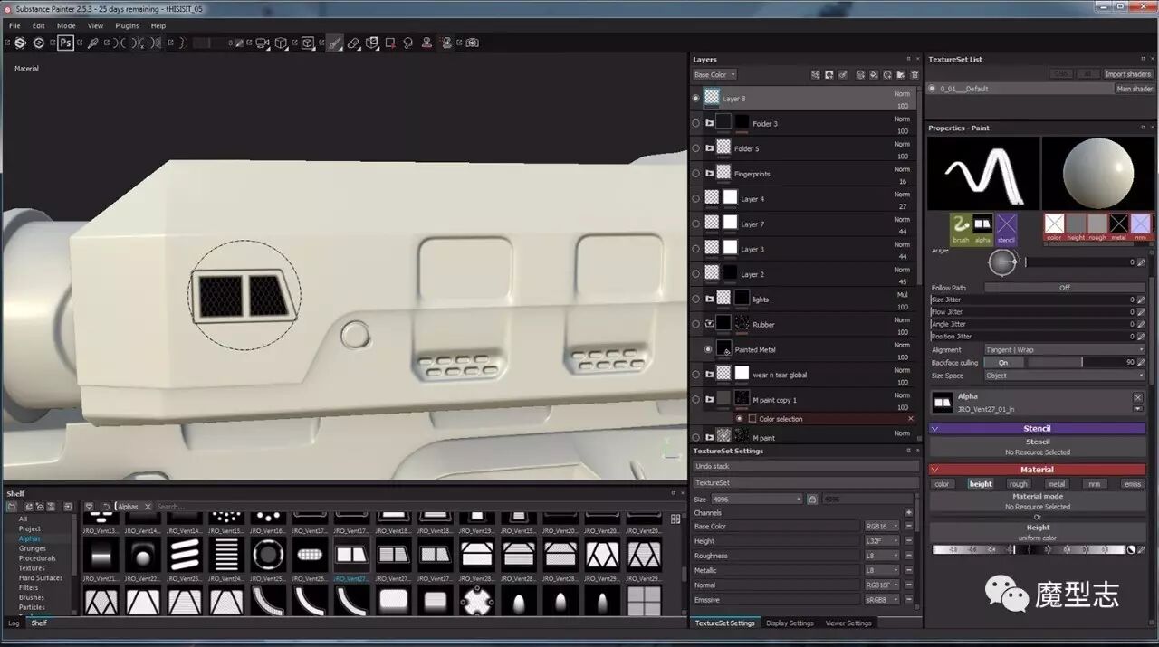This screenshot has width=1159, height=647.
Task: Click the rough material channel button
Action: [x=1019, y=484]
